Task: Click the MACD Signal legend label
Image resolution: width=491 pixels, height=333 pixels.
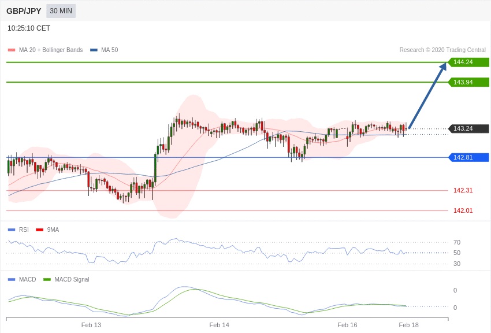Action: tap(72, 279)
